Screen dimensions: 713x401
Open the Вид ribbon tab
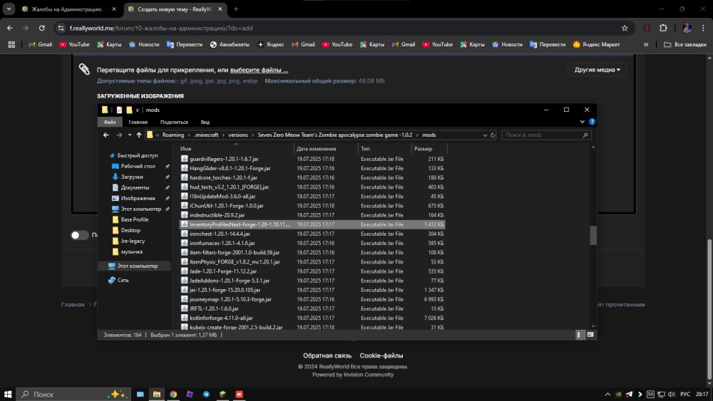click(x=205, y=123)
